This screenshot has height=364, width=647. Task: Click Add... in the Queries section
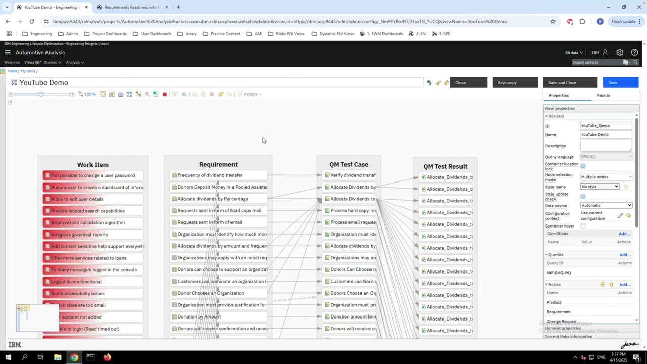[x=625, y=255]
